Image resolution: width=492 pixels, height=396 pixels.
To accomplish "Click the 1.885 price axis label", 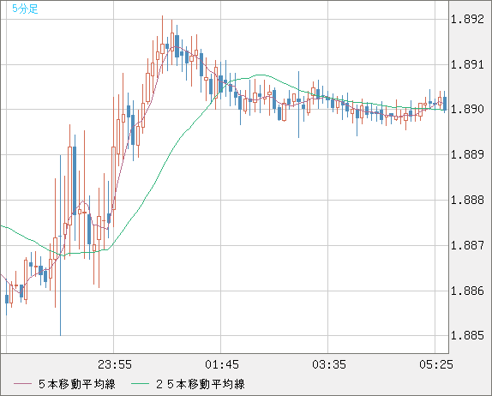I will (467, 336).
